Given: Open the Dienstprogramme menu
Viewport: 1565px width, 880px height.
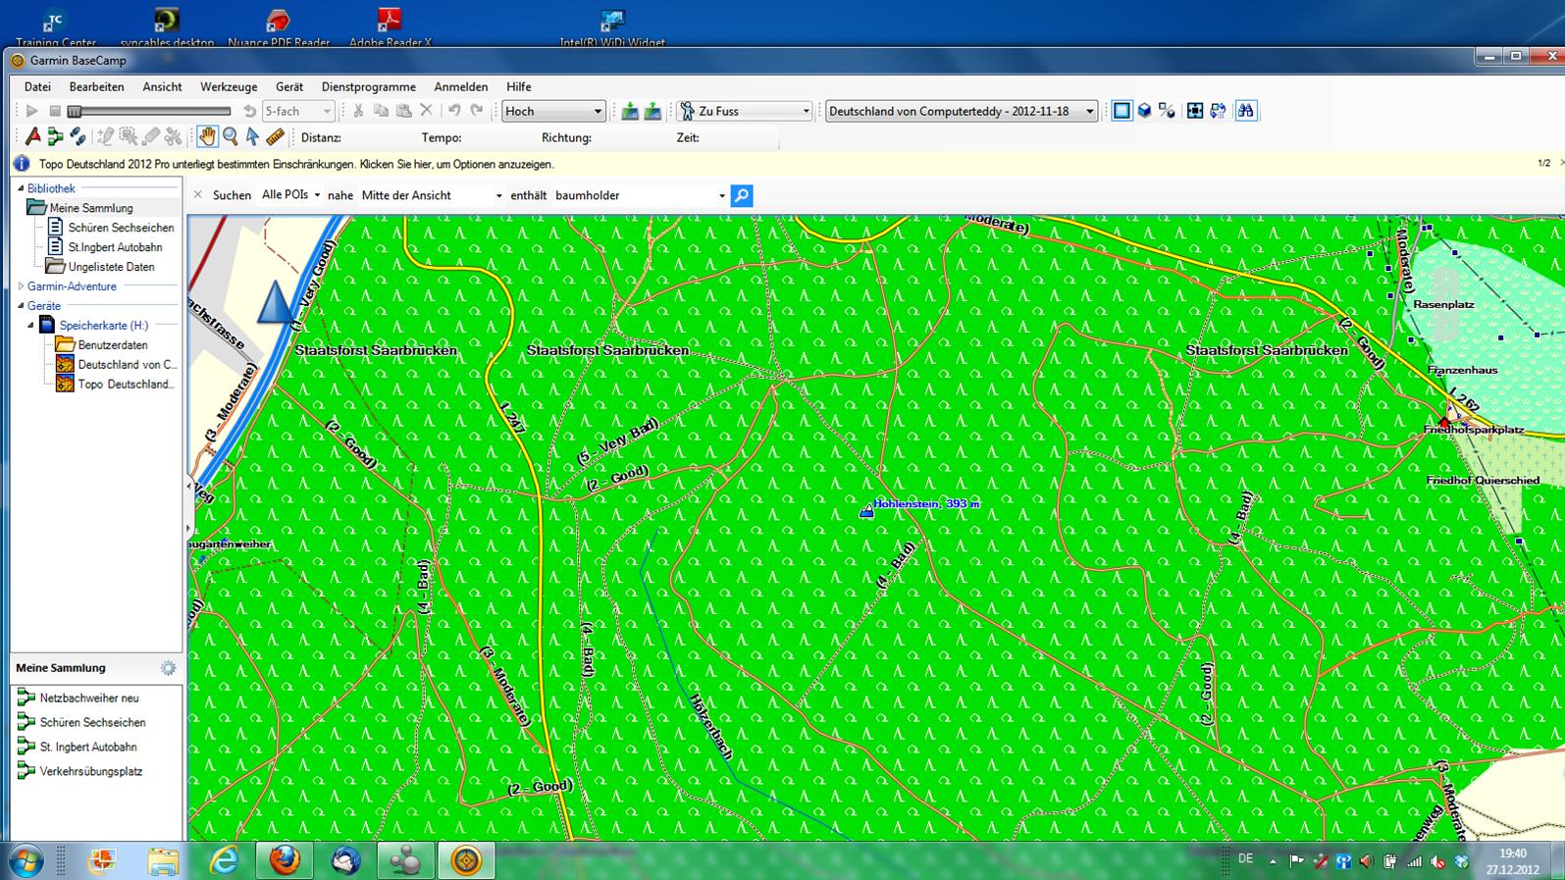Looking at the screenshot, I should (x=368, y=86).
